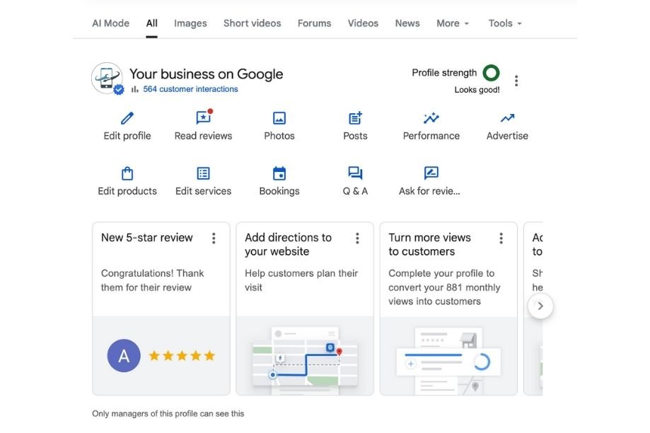650x433 pixels.
Task: Click the 'Your business on Google' heading
Action: [x=206, y=74]
